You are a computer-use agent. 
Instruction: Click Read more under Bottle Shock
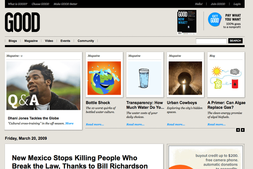click(x=95, y=124)
